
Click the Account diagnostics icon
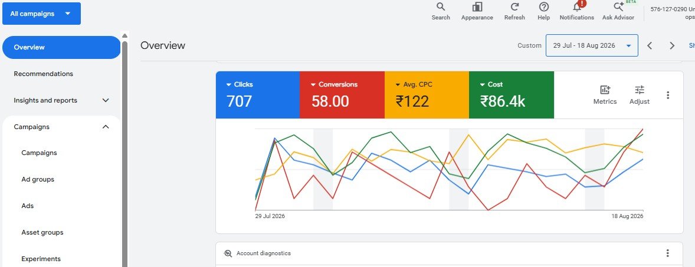coord(228,253)
